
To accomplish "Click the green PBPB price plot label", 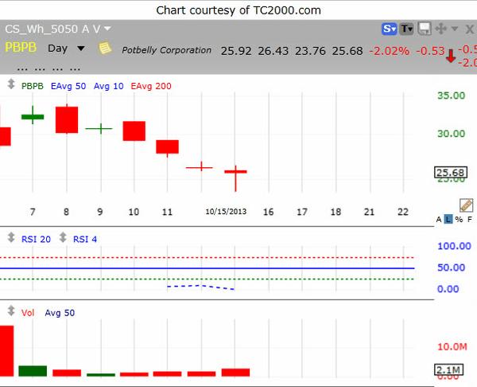I will point(33,86).
